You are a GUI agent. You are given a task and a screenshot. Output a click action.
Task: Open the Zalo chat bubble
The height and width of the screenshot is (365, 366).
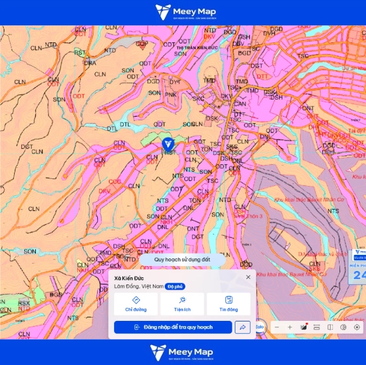pyautogui.click(x=260, y=327)
